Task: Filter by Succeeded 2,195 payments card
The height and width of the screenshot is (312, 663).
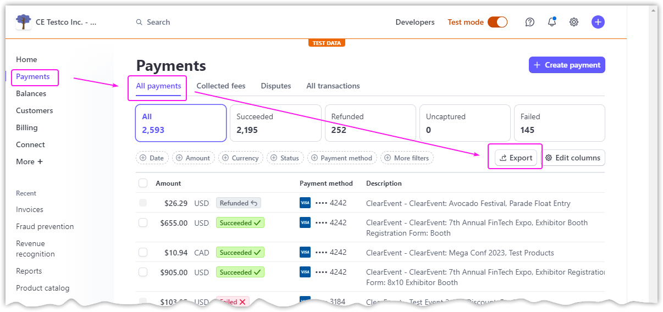Action: (x=275, y=123)
